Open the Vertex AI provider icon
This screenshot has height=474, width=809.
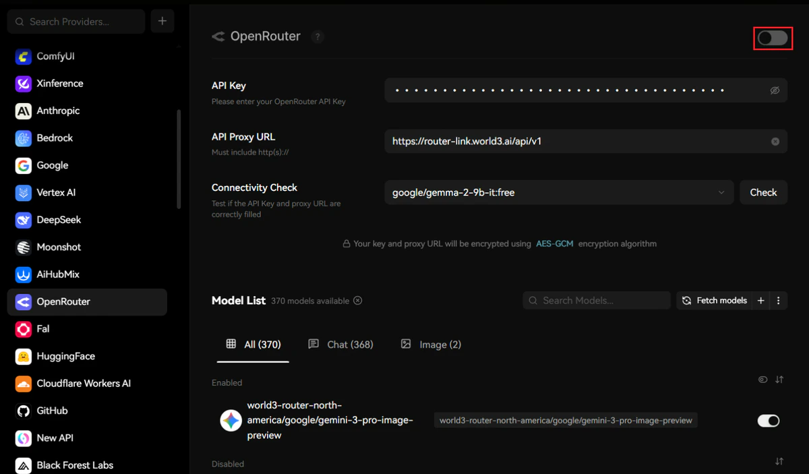24,193
